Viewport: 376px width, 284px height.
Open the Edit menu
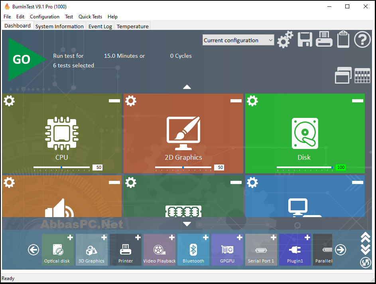coord(20,16)
